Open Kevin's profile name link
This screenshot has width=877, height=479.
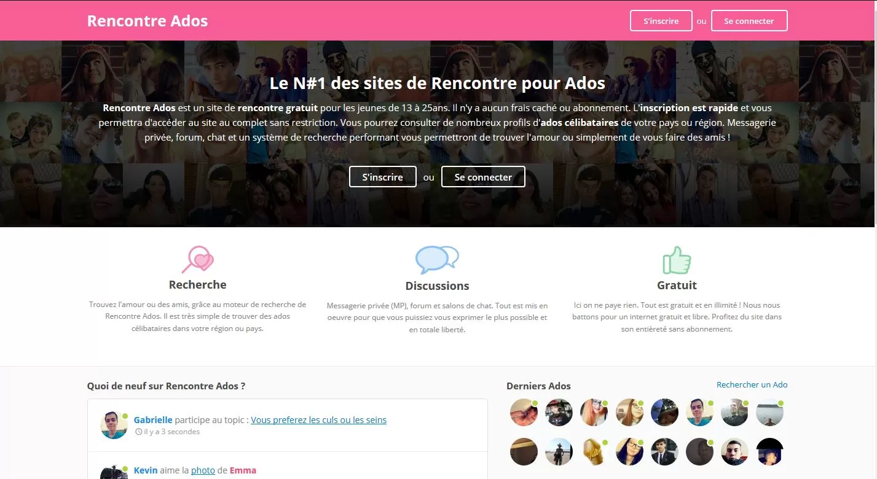tap(146, 470)
